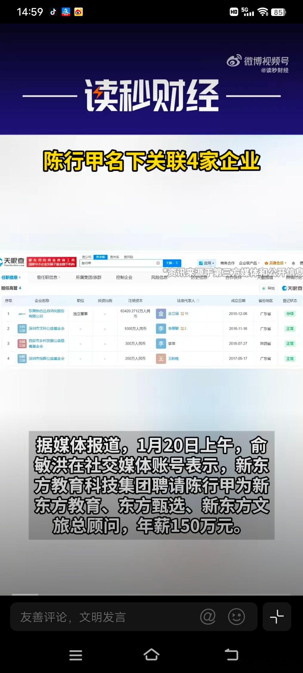
Task: Click the 陕西省 province cell
Action: [265, 344]
